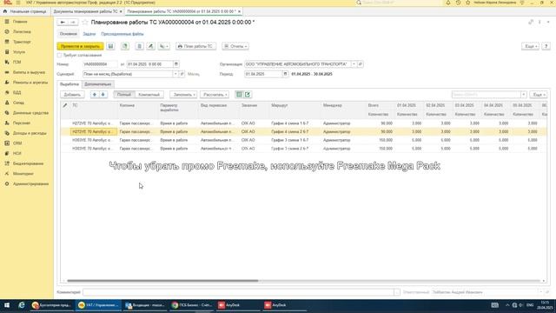Switch table to 'Полный' view mode

[124, 95]
